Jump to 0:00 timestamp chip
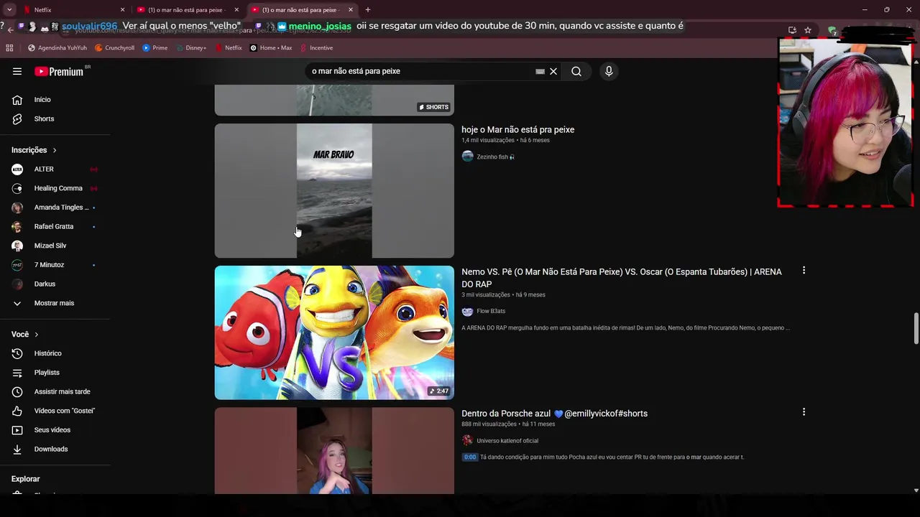Viewport: 920px width, 517px height. pyautogui.click(x=469, y=457)
